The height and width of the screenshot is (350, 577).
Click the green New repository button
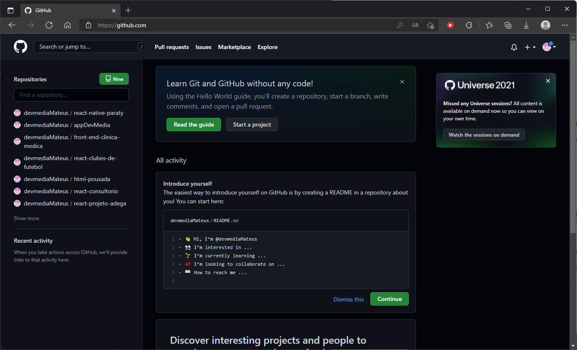coord(114,79)
